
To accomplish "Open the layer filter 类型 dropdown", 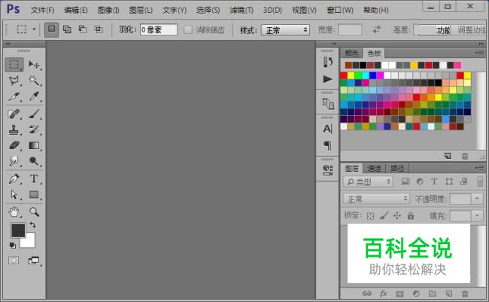I will [x=368, y=182].
